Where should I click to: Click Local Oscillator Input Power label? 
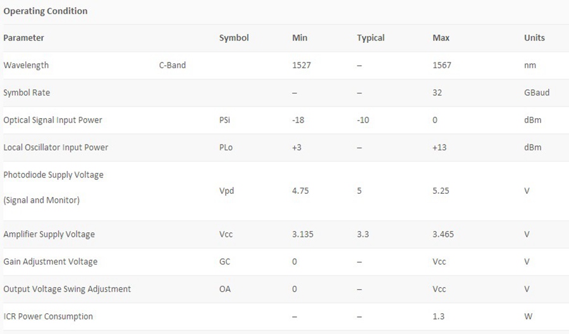(56, 147)
